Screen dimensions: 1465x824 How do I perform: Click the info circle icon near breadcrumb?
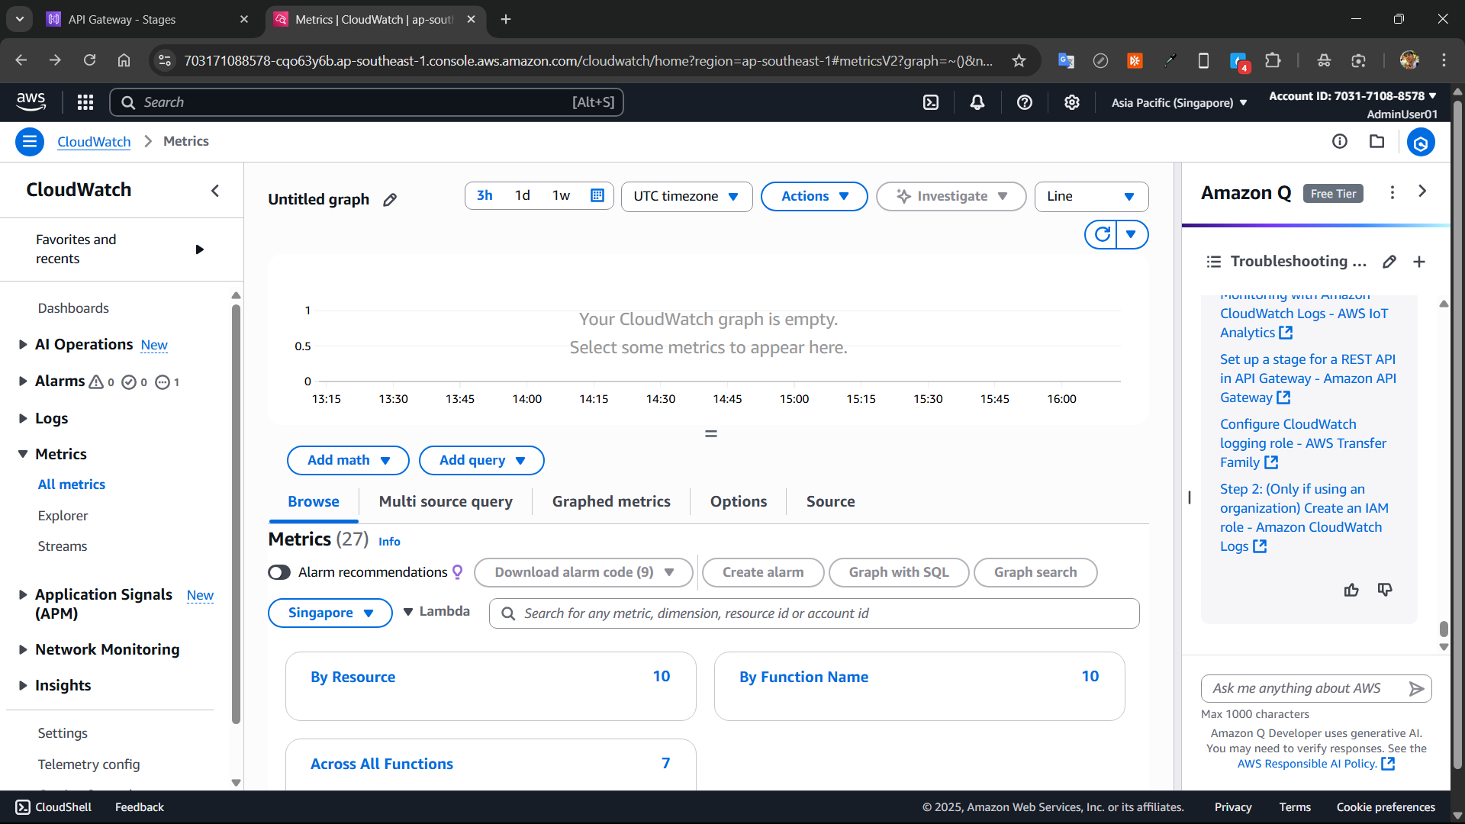[x=1340, y=141]
